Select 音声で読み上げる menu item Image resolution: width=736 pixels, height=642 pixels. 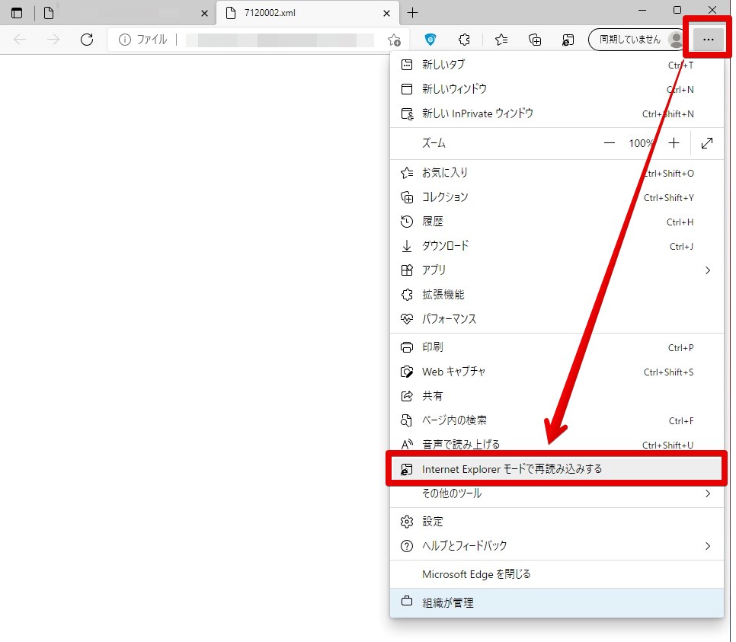[x=557, y=444]
